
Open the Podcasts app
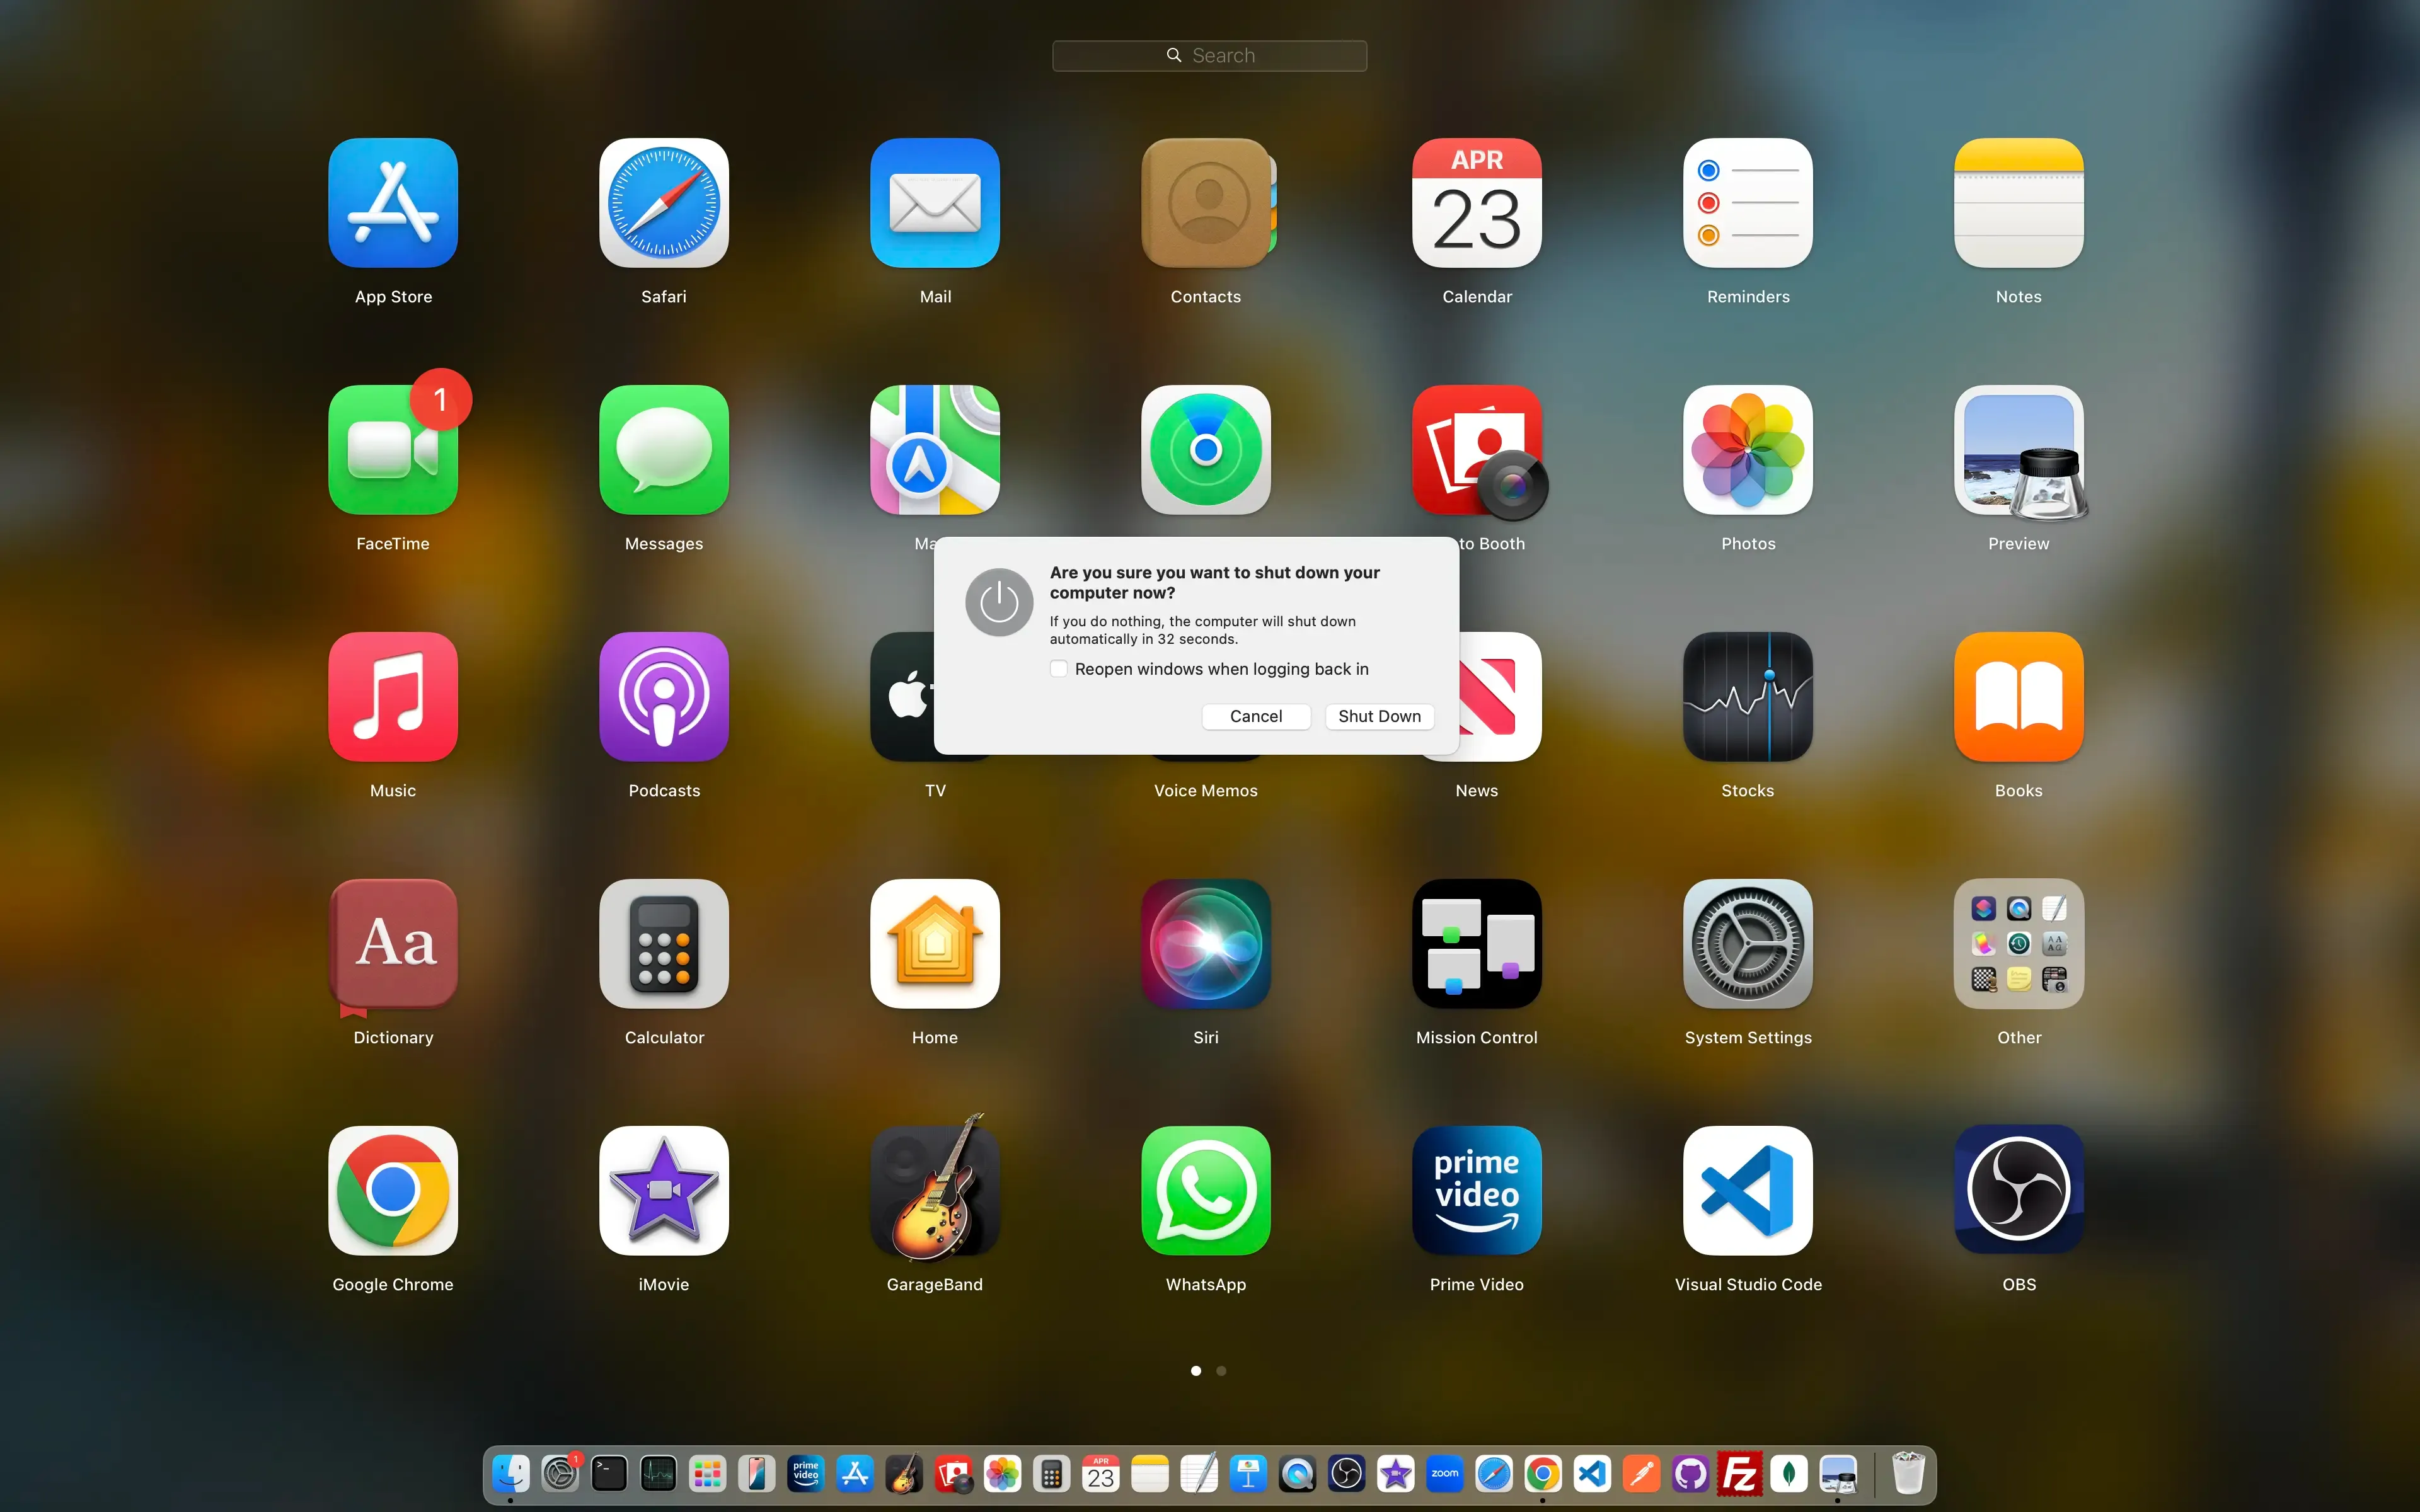pyautogui.click(x=664, y=697)
